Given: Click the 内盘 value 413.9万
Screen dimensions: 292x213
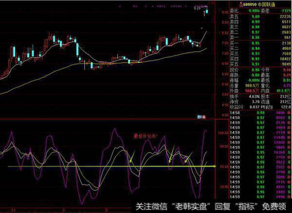Looking at the screenshot, I should coord(284,91).
